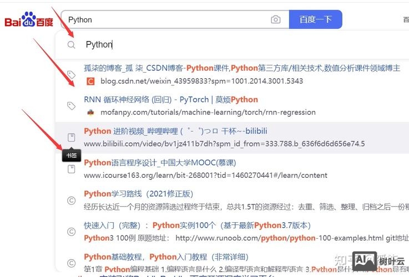Open Python语言程序设计 中国大学MOOC result
The image size is (409, 277).
(160, 163)
